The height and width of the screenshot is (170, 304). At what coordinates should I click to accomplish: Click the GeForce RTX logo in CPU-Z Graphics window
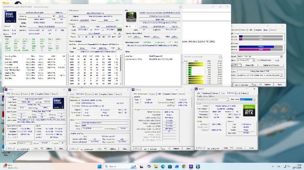pos(249,111)
